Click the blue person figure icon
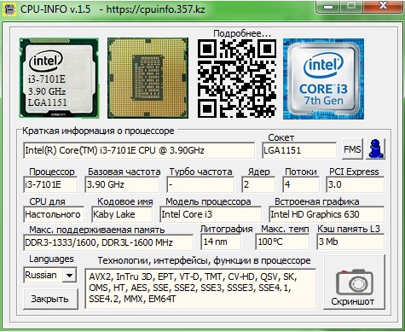The image size is (405, 332). (376, 149)
